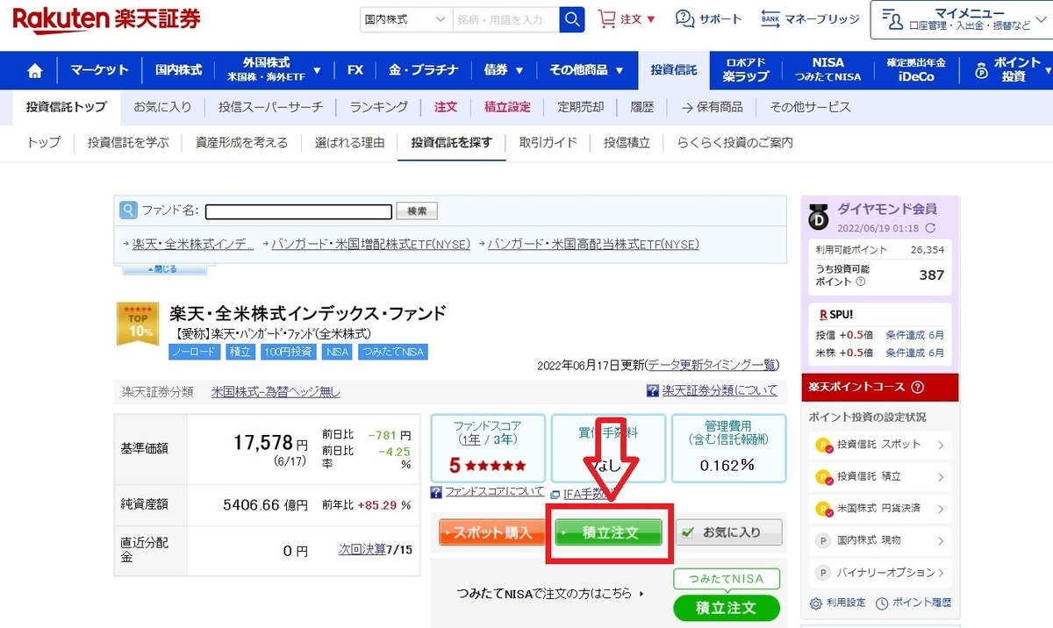Click the green 積立注文 button beside スポット購入
The image size is (1053, 628).
[609, 532]
